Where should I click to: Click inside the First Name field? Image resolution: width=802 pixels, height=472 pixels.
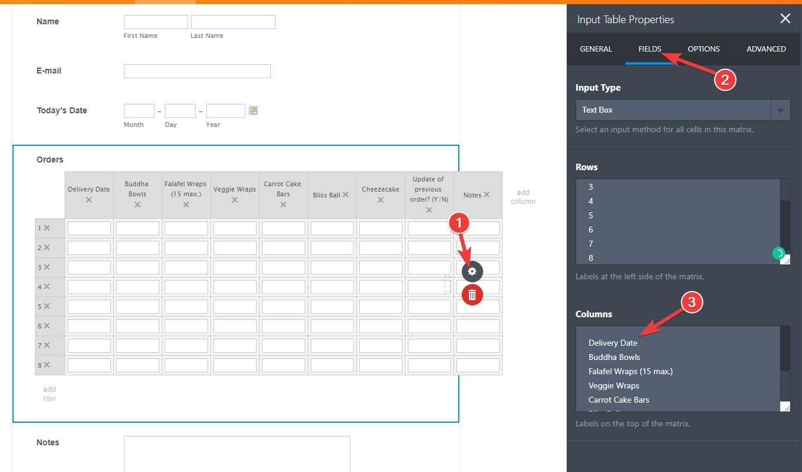tap(155, 21)
